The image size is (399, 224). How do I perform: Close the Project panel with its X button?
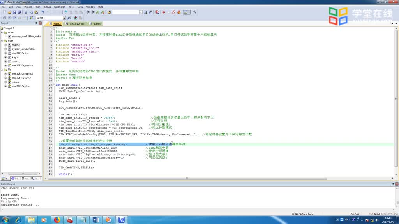tap(40, 23)
